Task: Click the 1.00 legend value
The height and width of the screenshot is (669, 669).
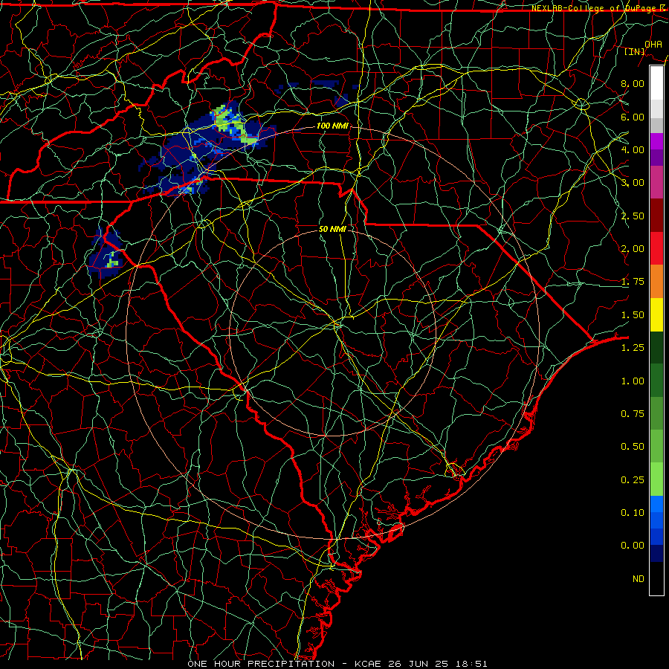Action: point(633,381)
